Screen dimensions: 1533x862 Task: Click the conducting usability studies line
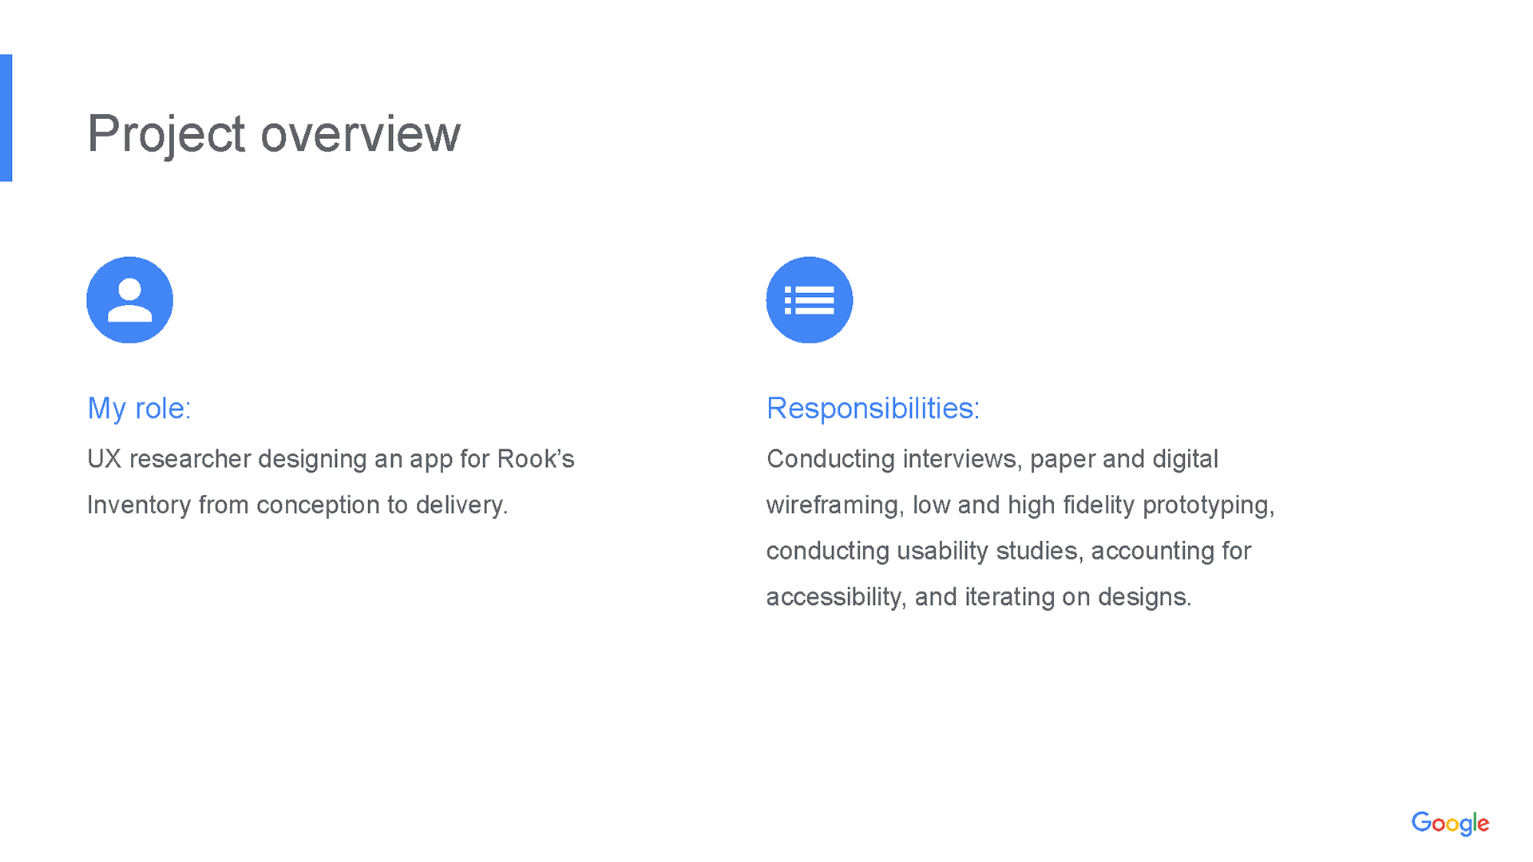tap(1008, 551)
